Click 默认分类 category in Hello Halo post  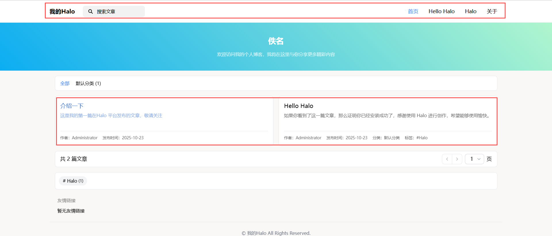click(392, 138)
